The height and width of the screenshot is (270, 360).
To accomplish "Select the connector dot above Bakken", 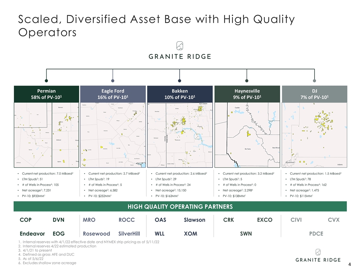I will (180, 80).
